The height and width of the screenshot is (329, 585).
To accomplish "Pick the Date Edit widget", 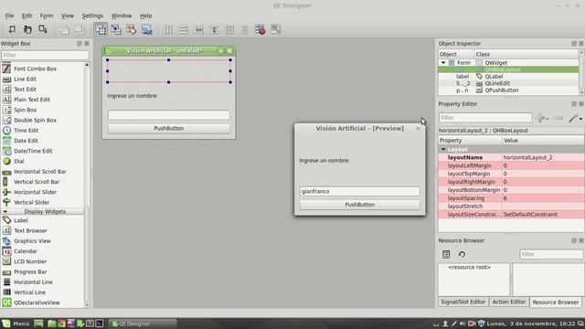I will 26,141.
